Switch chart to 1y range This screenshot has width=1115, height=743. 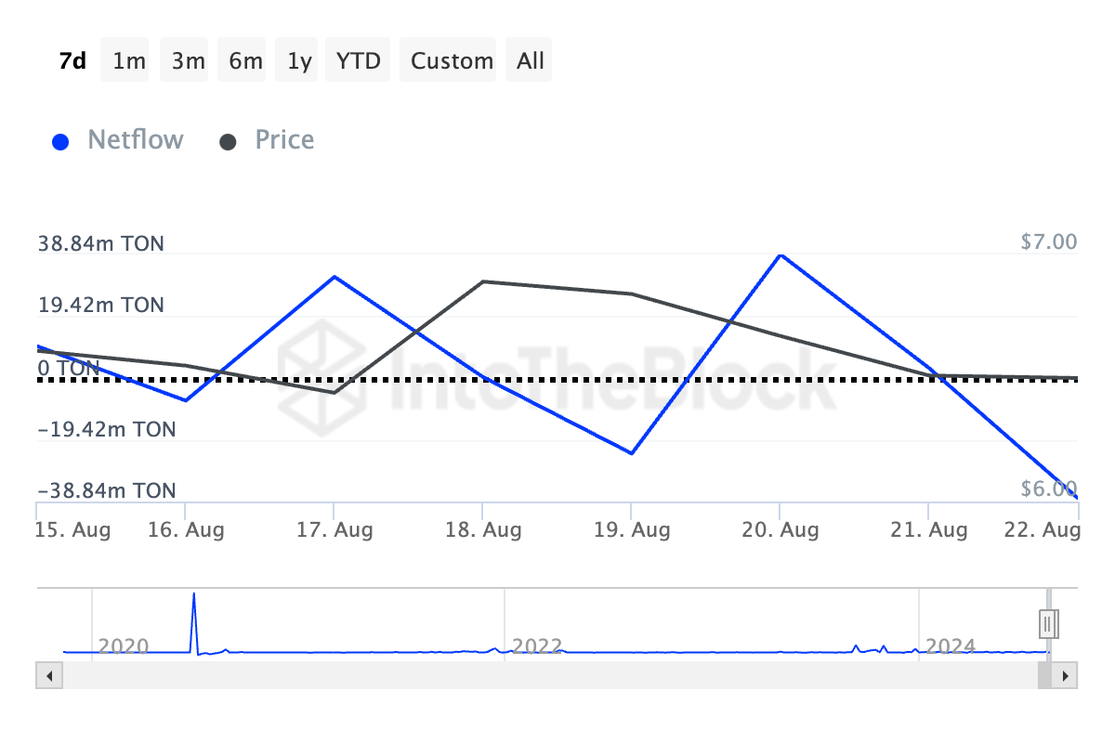(299, 61)
